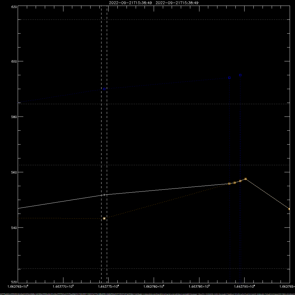
Task: Select the highest blue square data point
Action: pos(240,75)
